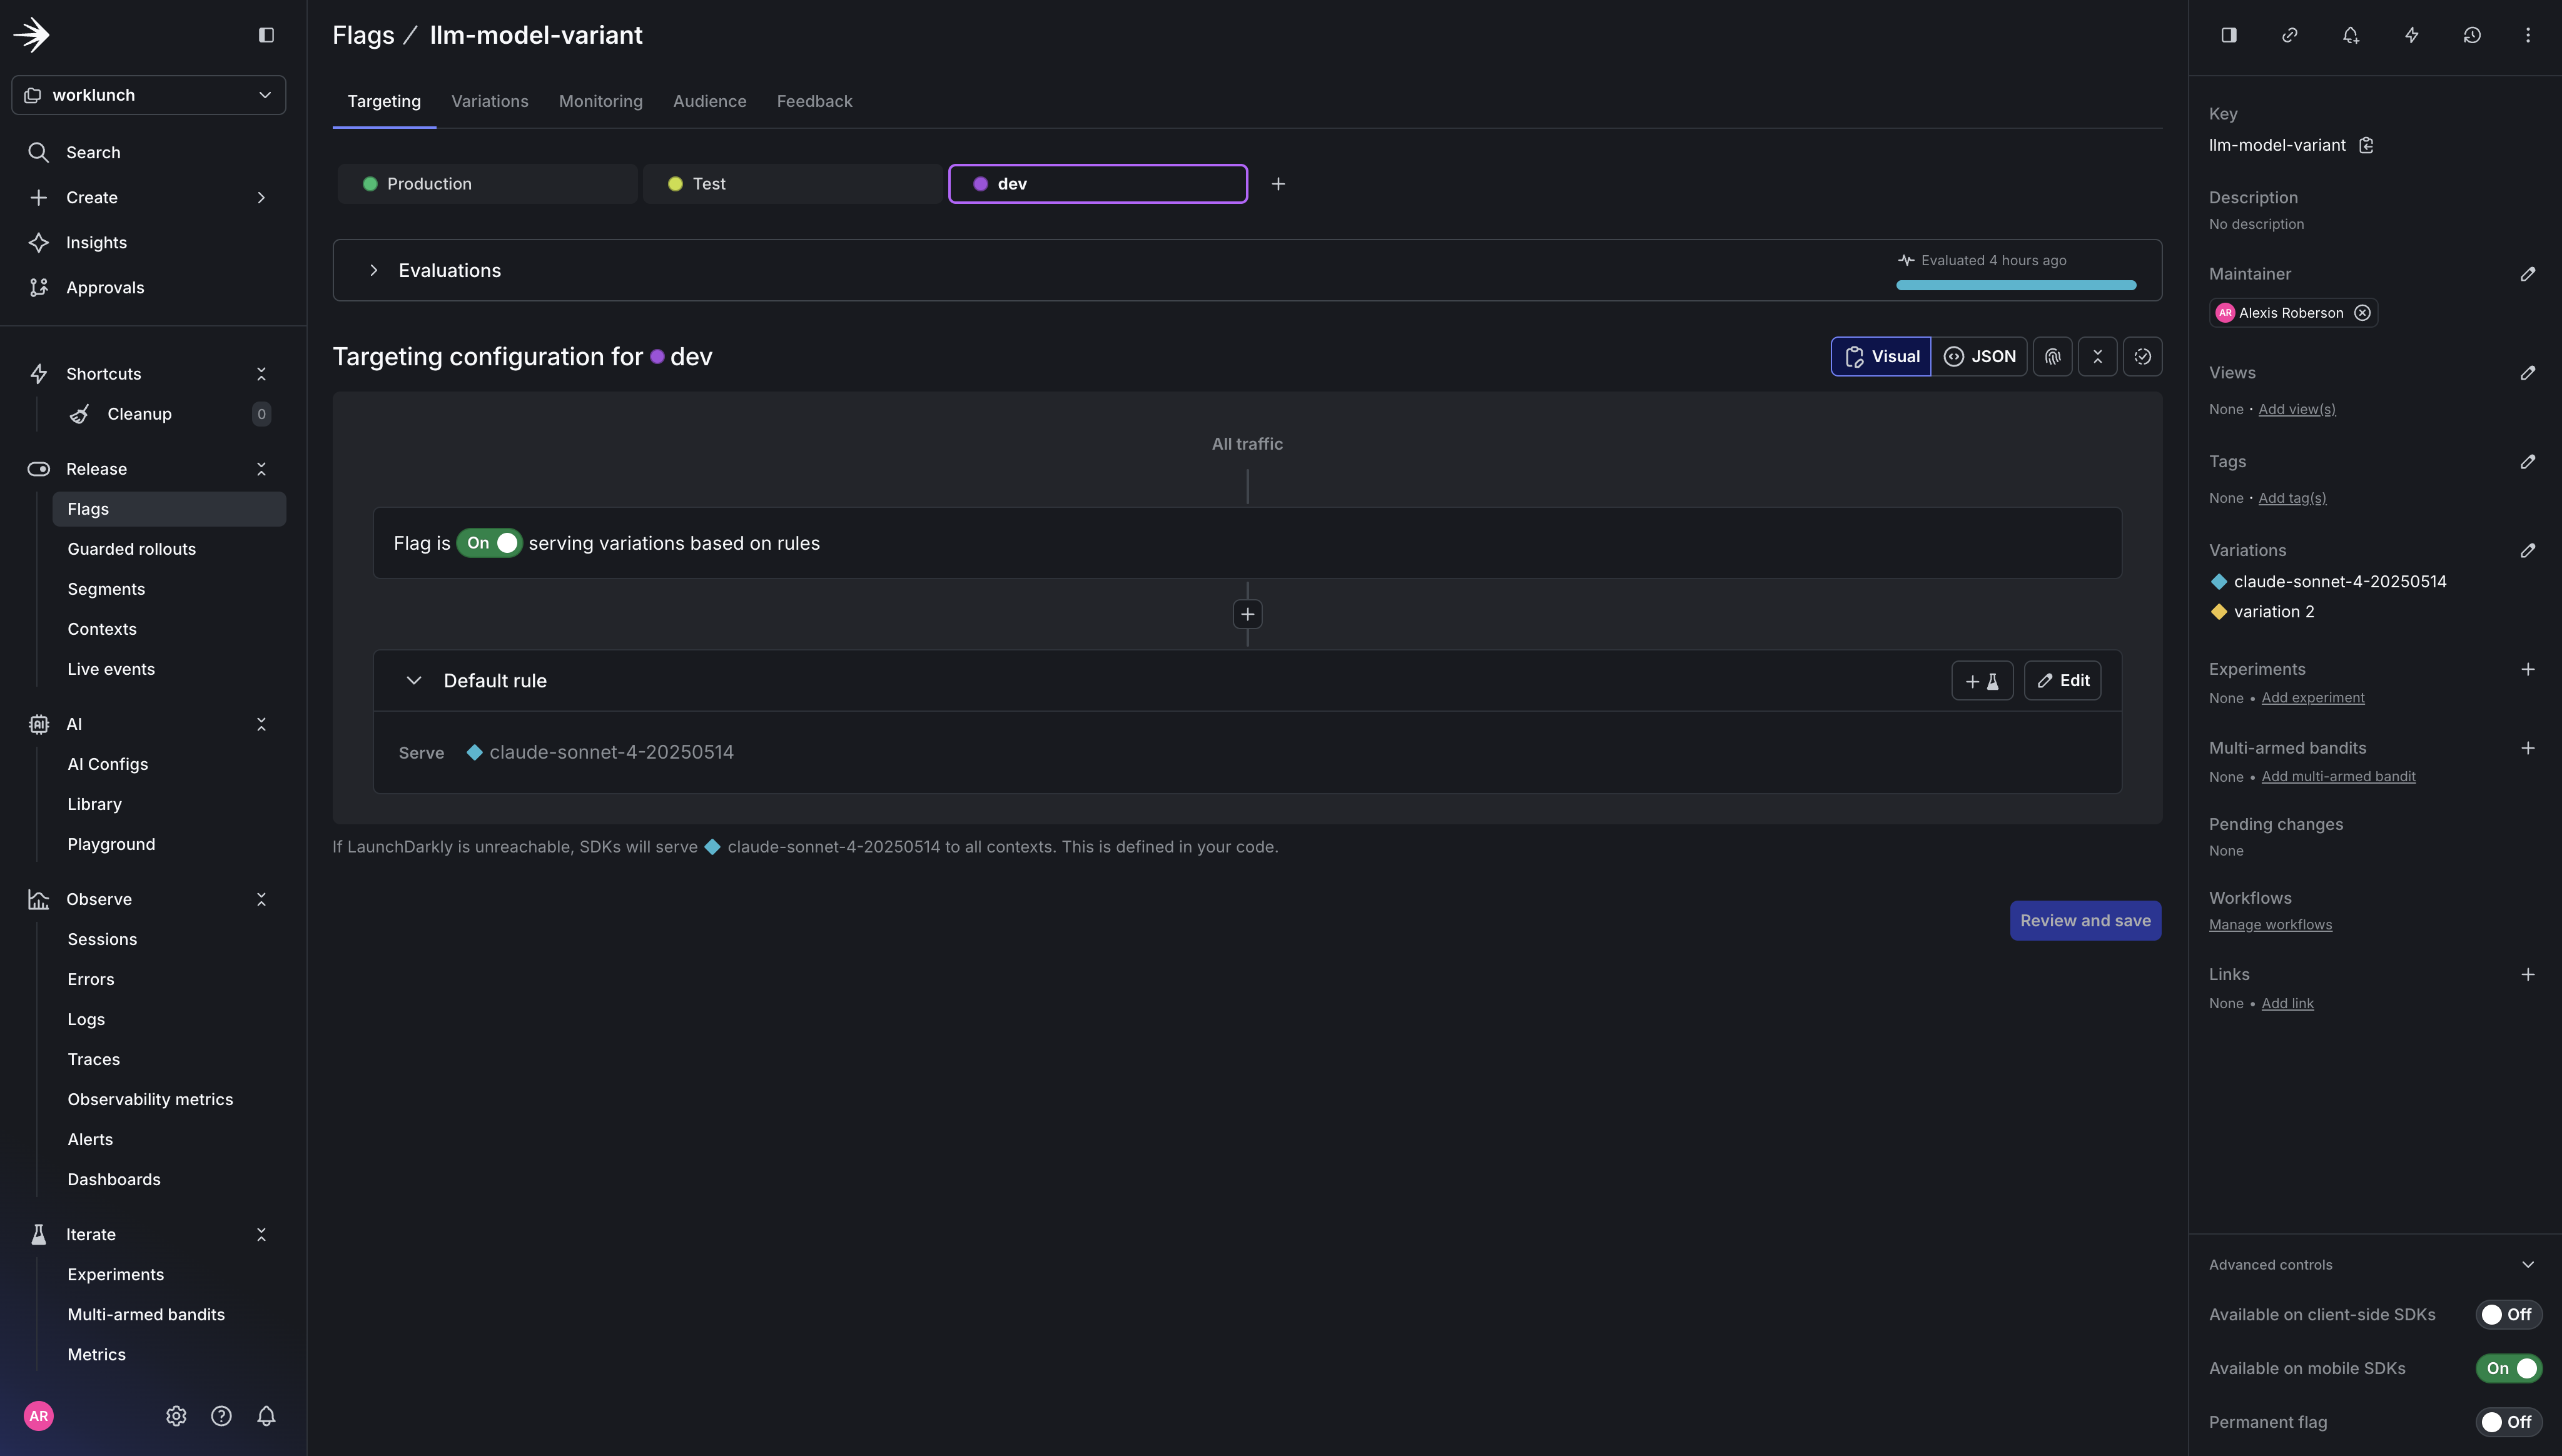Copy the flag key to clipboard
Screen dimensions: 2562x1456
[2366, 145]
